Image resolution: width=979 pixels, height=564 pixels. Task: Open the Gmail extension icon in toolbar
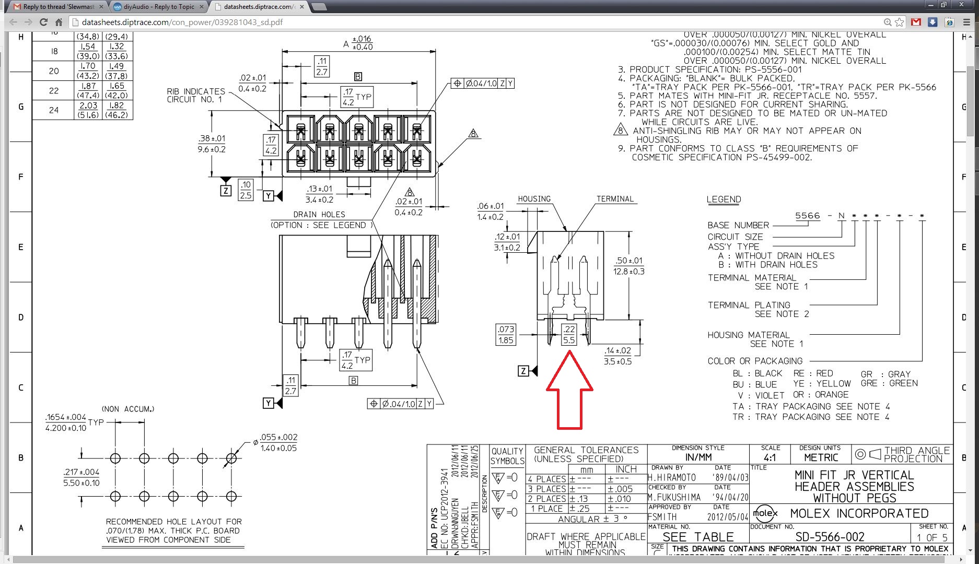[x=916, y=22]
